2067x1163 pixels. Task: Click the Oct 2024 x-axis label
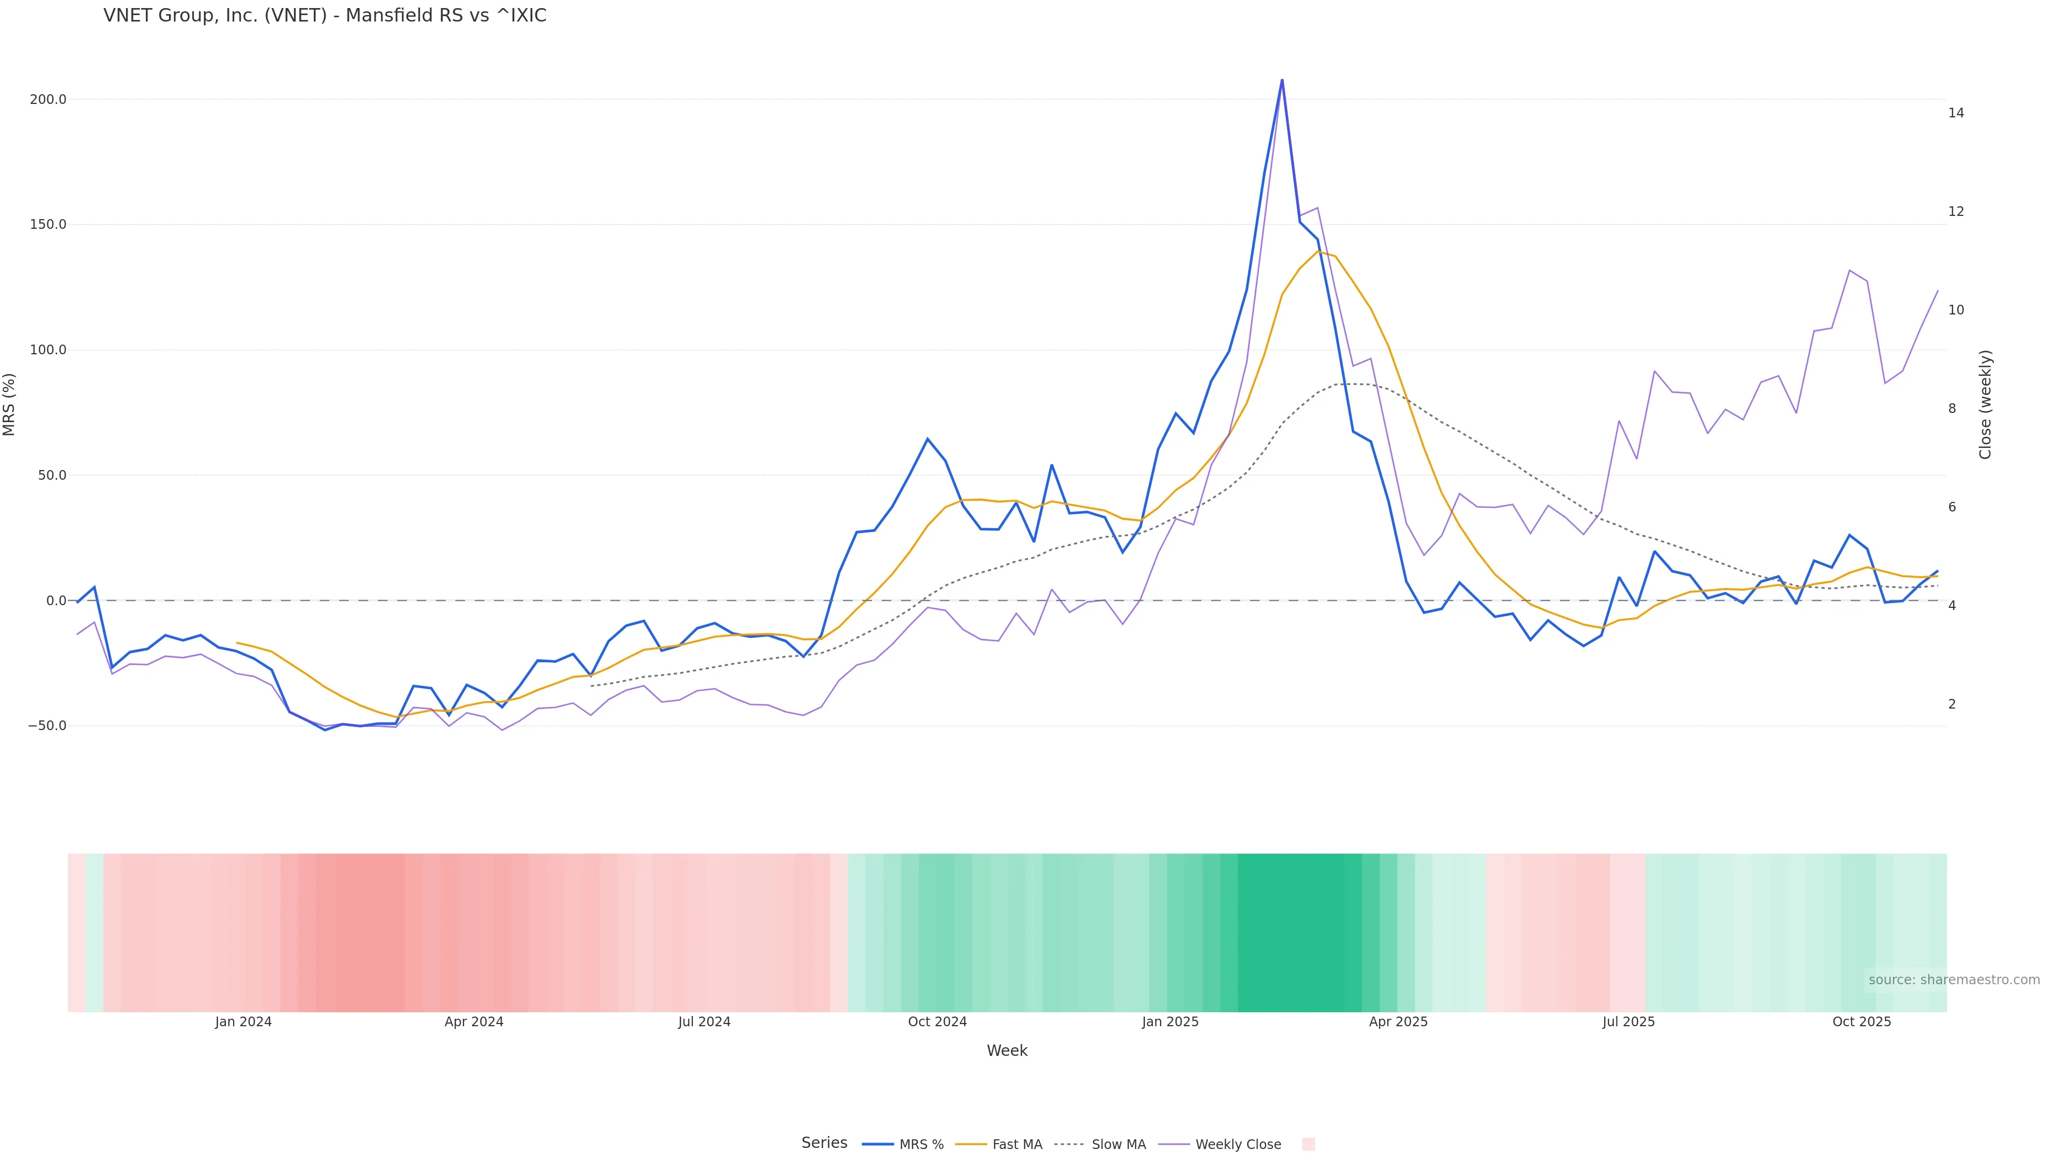937,1022
